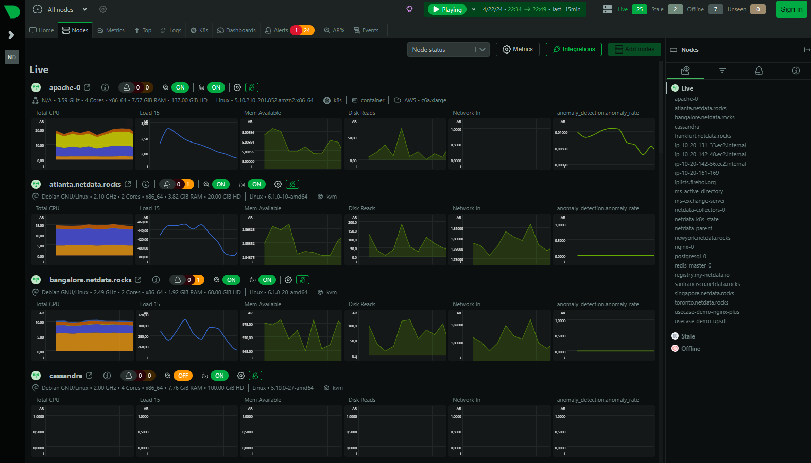
Task: Open apache-0 Total CPU chart
Action: (82, 144)
